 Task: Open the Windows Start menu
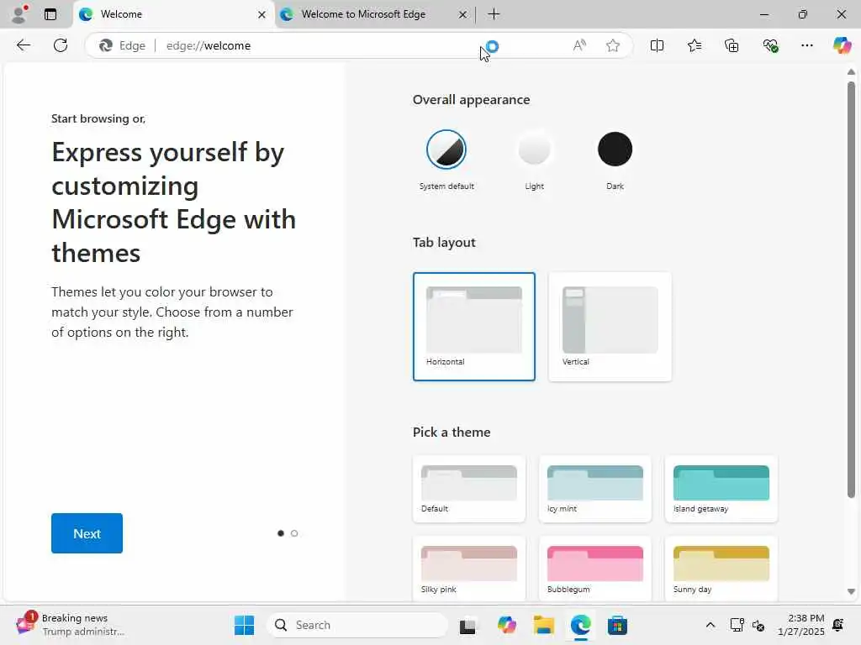click(244, 625)
